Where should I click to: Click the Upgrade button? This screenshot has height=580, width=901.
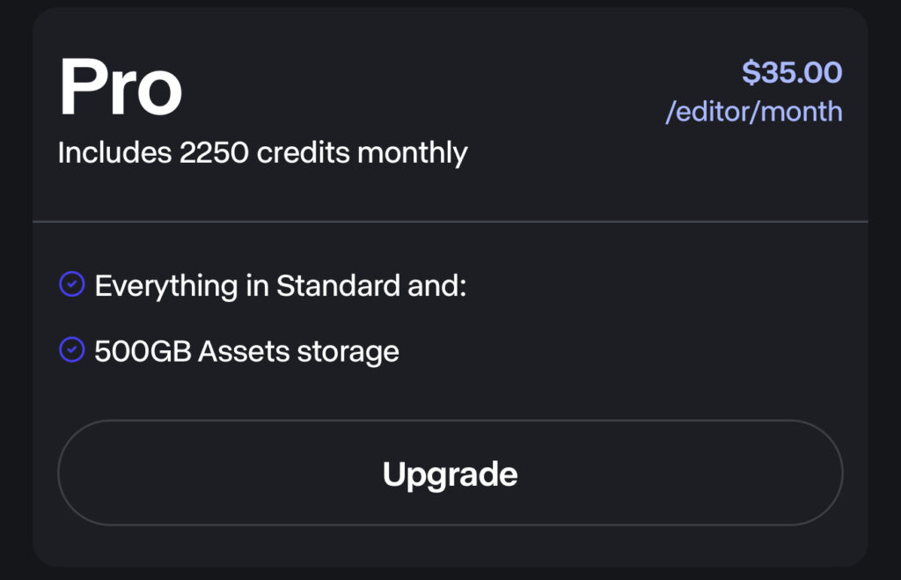[x=450, y=474]
